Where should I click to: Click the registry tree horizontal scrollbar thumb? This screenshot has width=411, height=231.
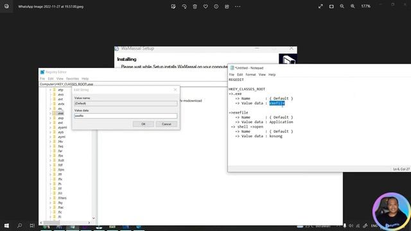(51, 223)
